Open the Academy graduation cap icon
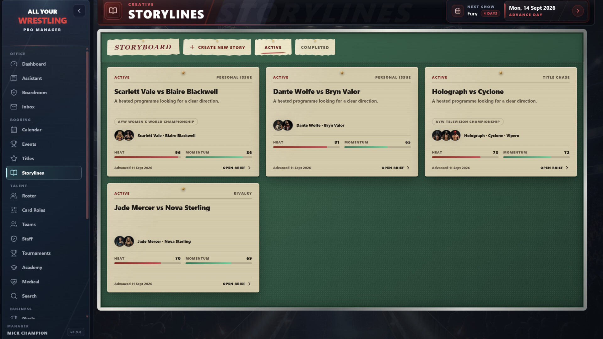 tap(14, 267)
